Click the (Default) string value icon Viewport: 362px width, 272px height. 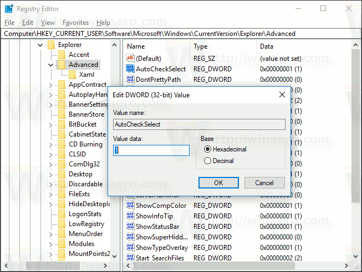point(130,59)
